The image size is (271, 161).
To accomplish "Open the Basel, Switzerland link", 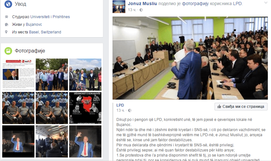I will pos(45,32).
